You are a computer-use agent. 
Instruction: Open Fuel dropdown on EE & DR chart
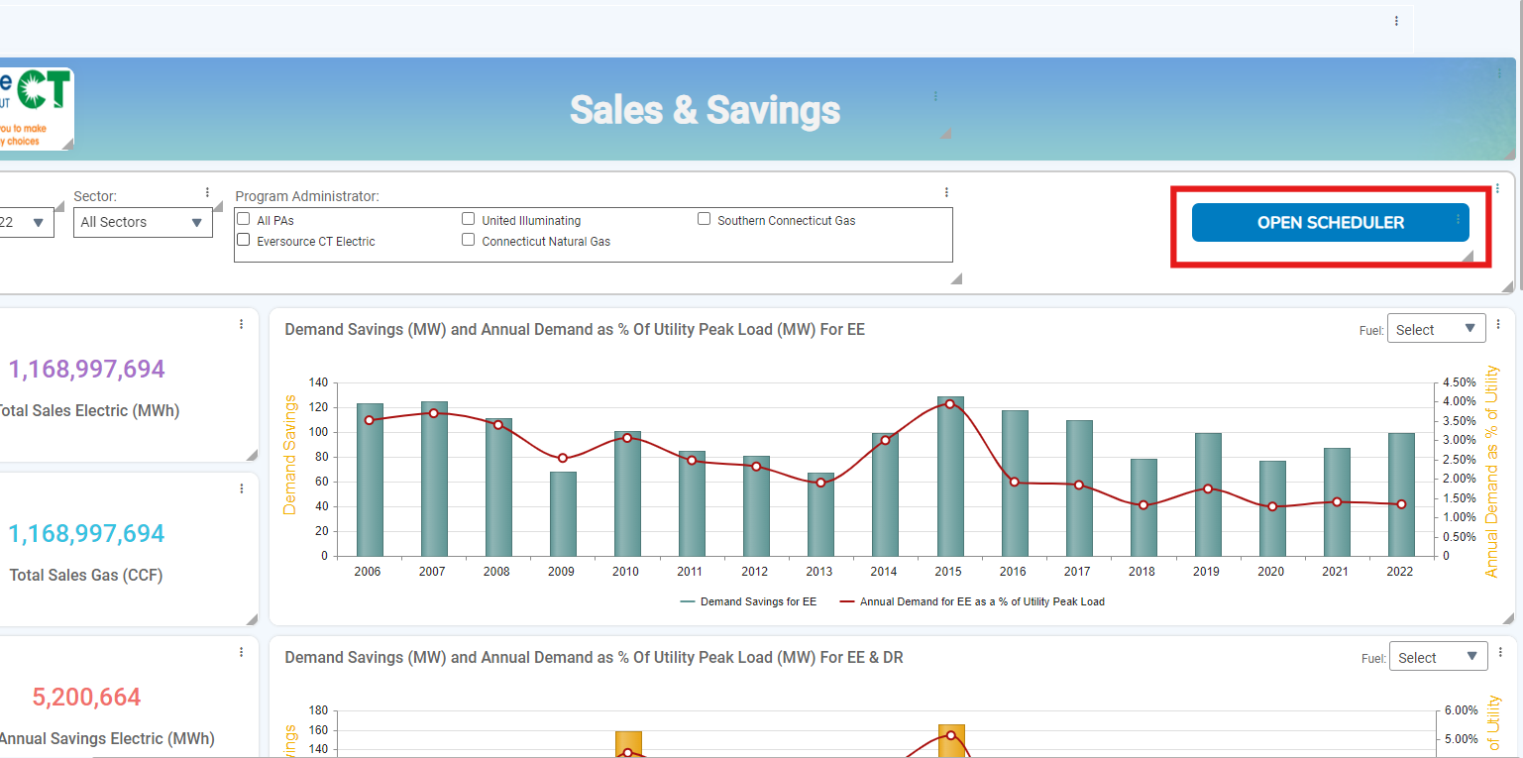point(1438,657)
